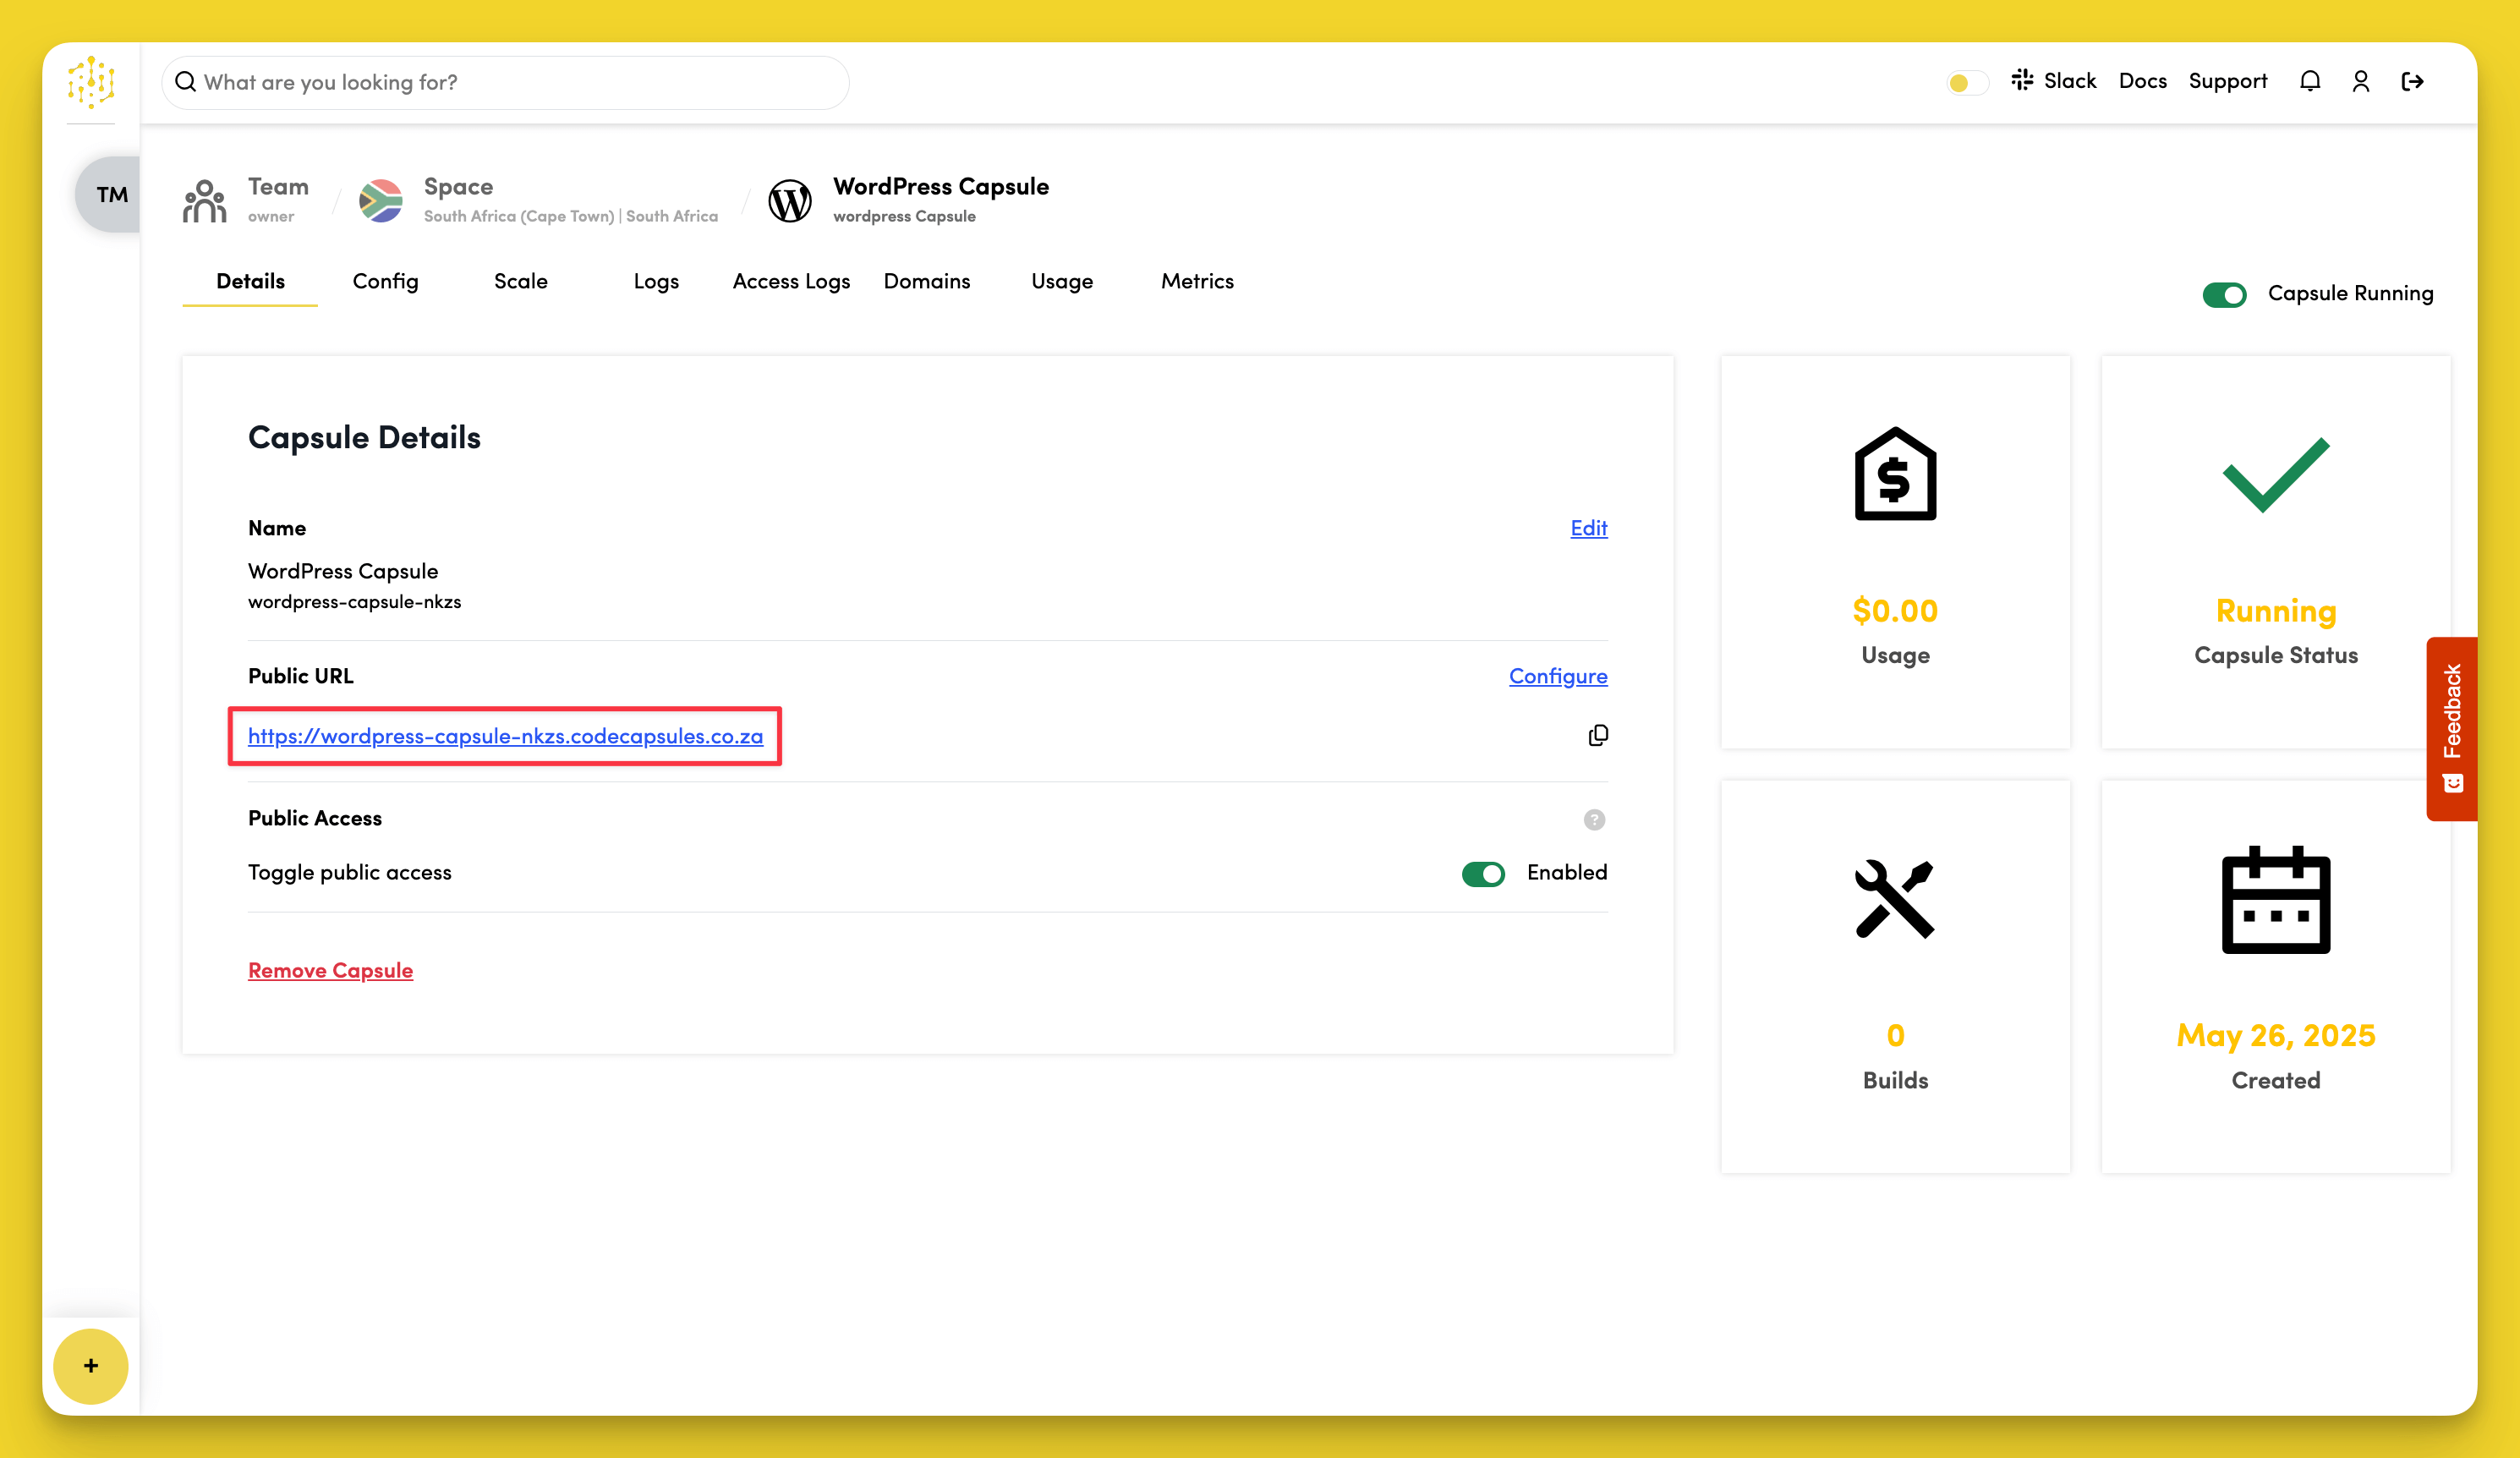Viewport: 2520px width, 1458px height.
Task: Open the user profile icon
Action: [x=2360, y=81]
